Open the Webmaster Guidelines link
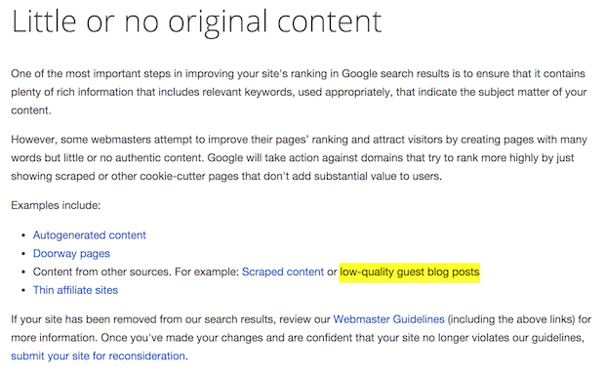Screen dimensions: 605x376 coord(389,319)
